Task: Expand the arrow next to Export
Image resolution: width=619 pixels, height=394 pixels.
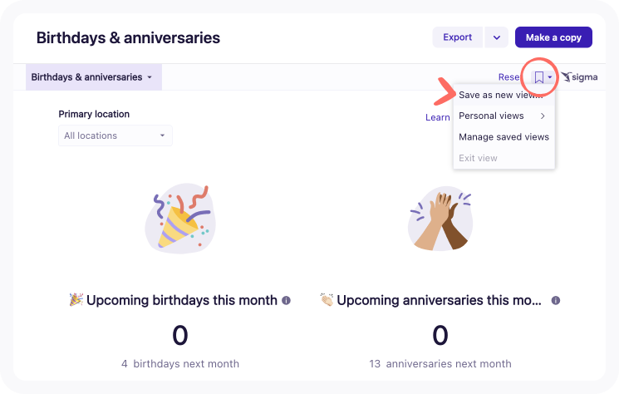Action: point(496,37)
